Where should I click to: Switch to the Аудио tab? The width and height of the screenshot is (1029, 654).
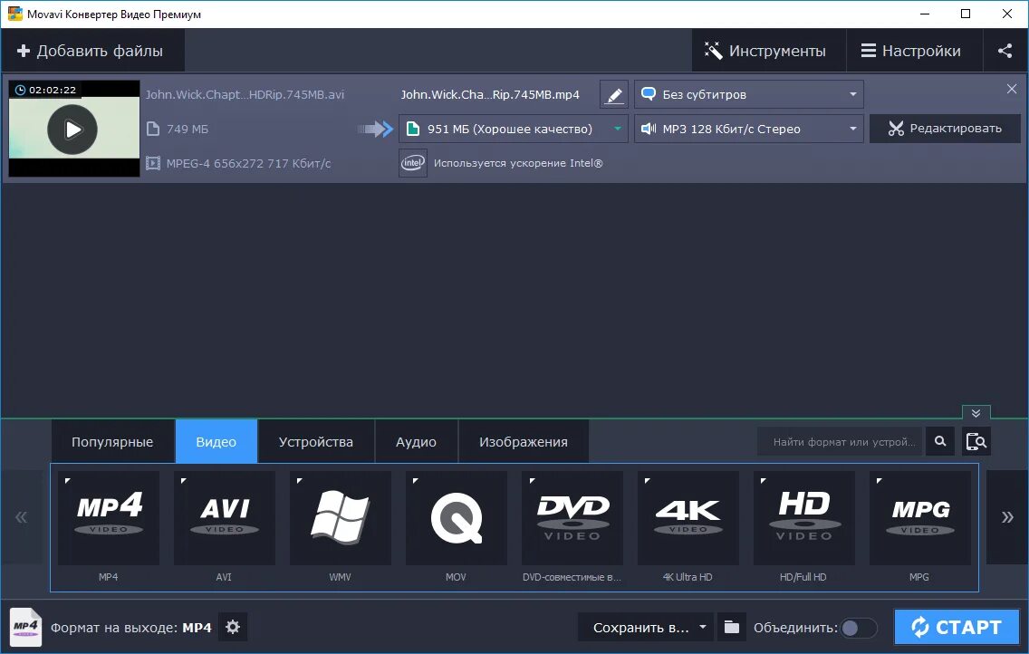(x=416, y=441)
